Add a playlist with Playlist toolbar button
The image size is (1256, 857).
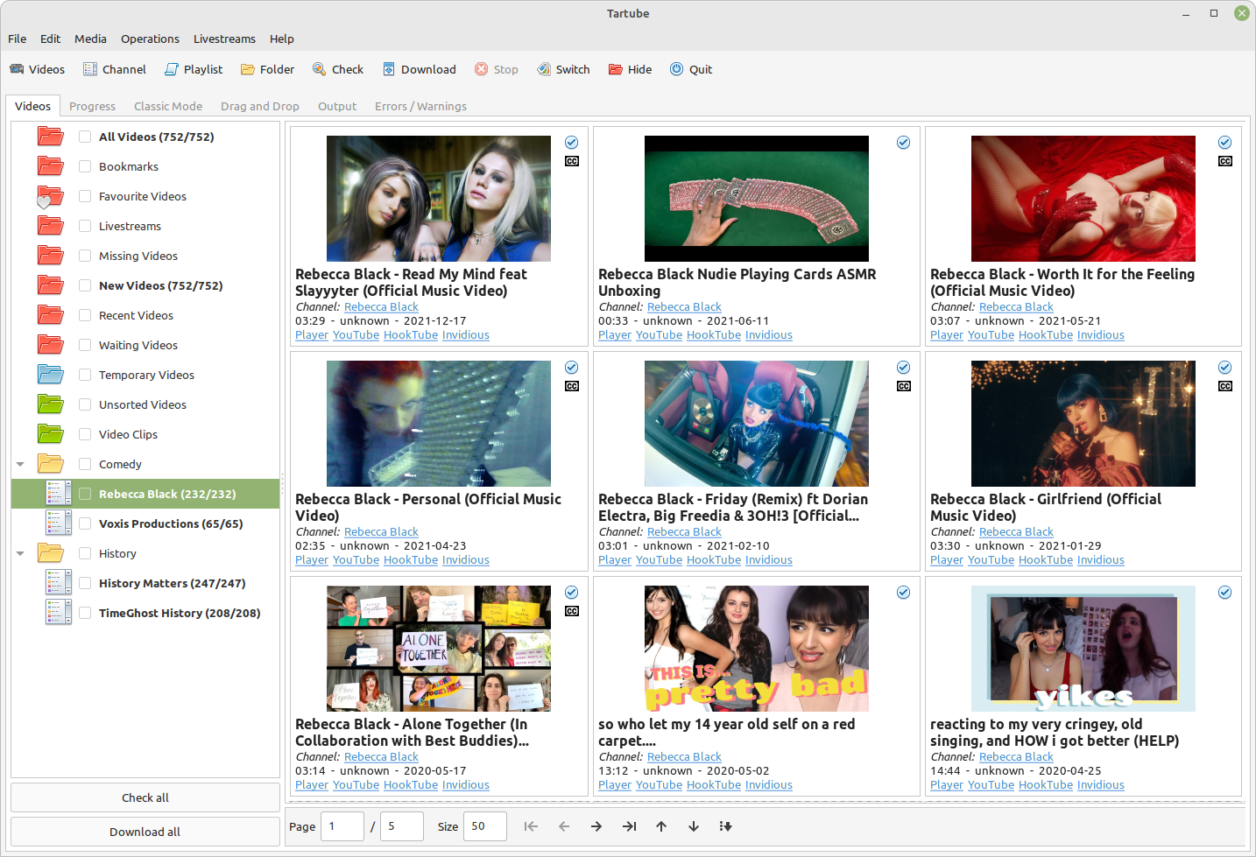pyautogui.click(x=194, y=69)
